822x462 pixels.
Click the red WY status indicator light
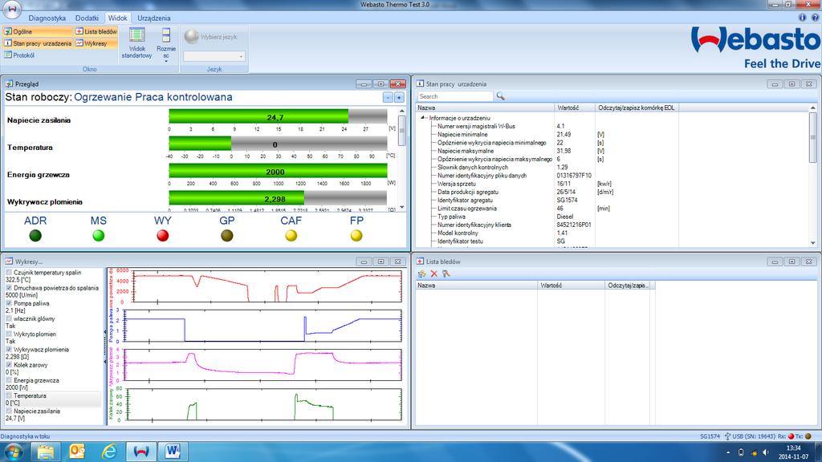pyautogui.click(x=162, y=236)
